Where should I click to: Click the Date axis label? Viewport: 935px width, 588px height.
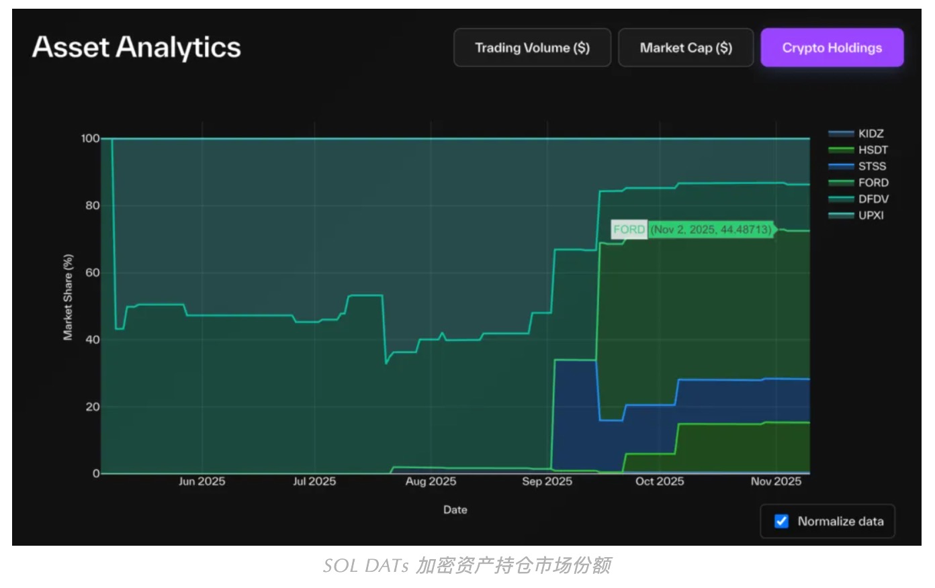[x=455, y=509]
